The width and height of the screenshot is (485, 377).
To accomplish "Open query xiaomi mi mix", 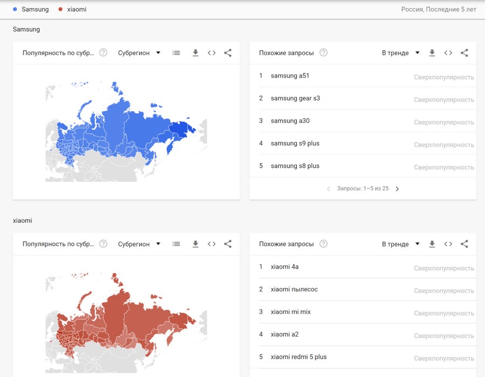I will [291, 312].
